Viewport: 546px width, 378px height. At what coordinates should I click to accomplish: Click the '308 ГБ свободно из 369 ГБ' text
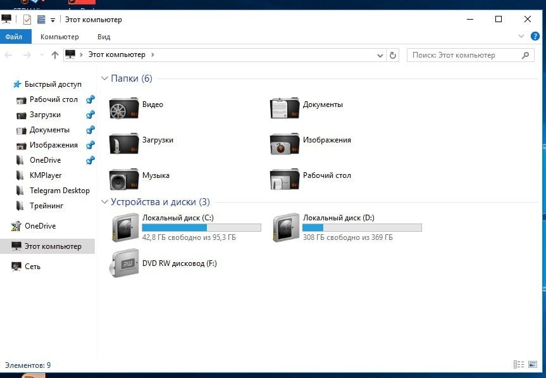tap(347, 237)
